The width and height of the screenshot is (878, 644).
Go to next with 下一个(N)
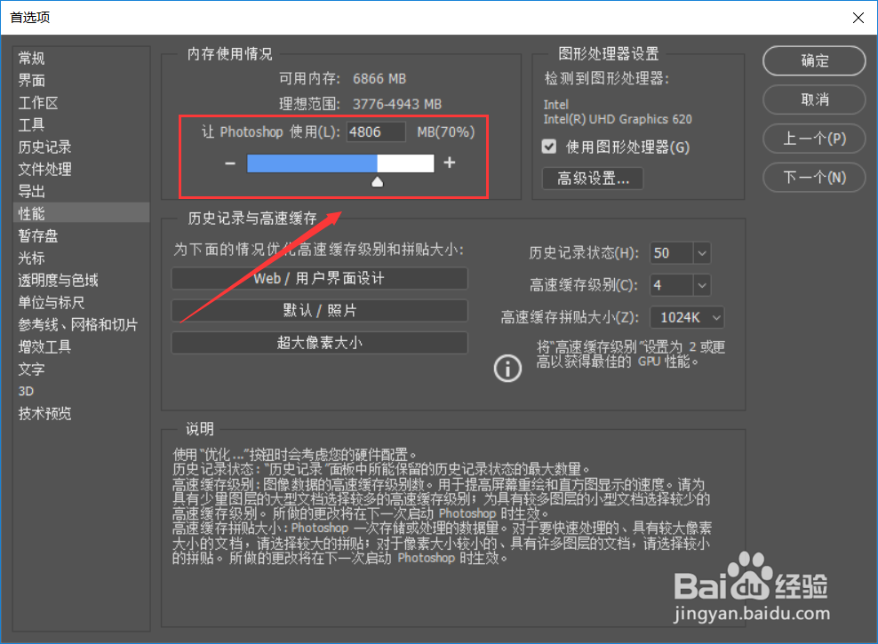tap(814, 178)
